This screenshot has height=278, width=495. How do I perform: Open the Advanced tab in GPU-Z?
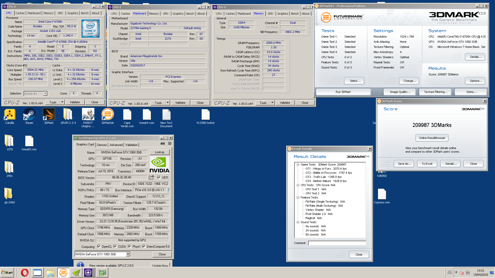pos(116,145)
